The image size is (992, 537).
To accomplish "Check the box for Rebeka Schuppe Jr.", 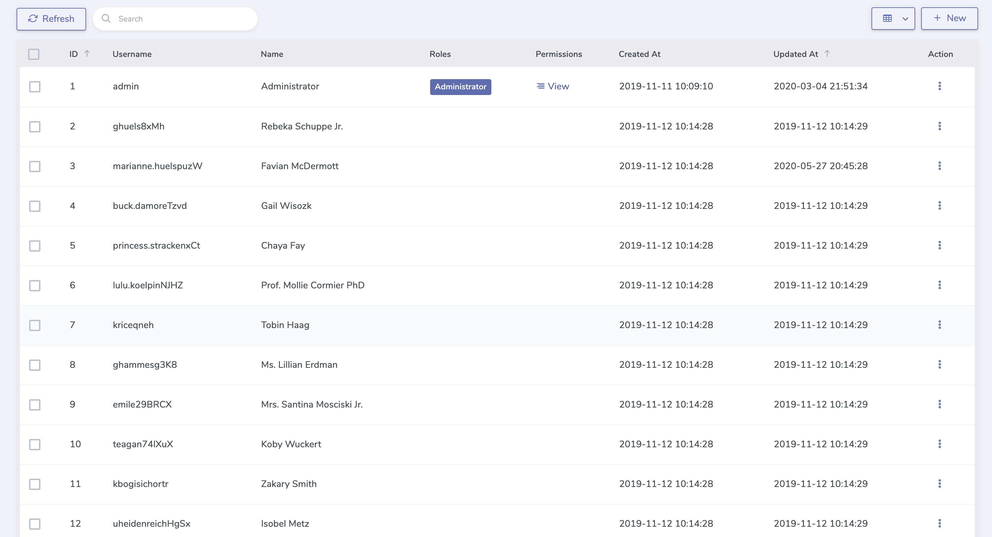I will 35,127.
